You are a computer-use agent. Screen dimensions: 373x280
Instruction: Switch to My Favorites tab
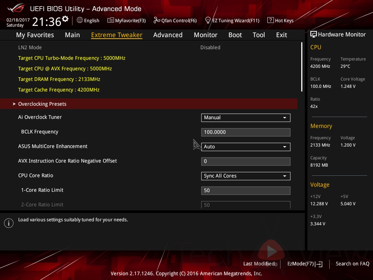click(35, 35)
